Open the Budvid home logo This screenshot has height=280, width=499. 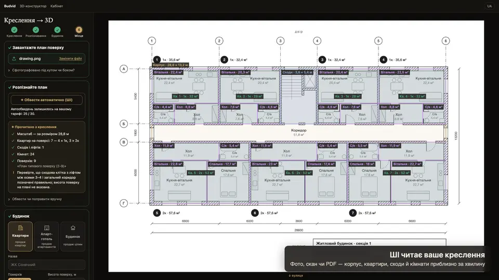[10, 6]
